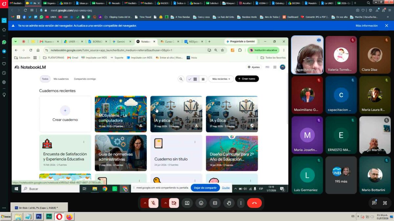Click Dejar de compartir button

[205, 188]
